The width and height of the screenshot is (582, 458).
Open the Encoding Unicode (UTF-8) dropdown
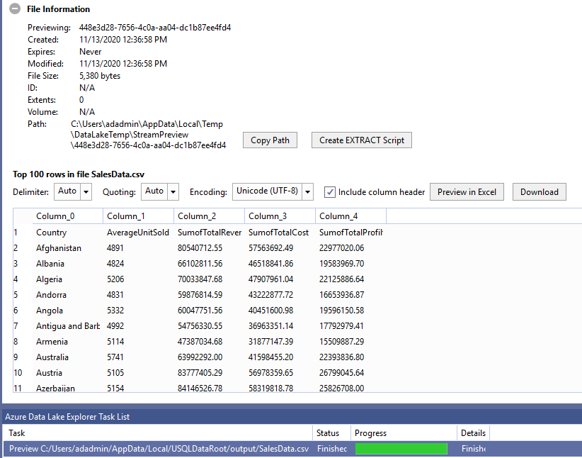click(x=307, y=191)
